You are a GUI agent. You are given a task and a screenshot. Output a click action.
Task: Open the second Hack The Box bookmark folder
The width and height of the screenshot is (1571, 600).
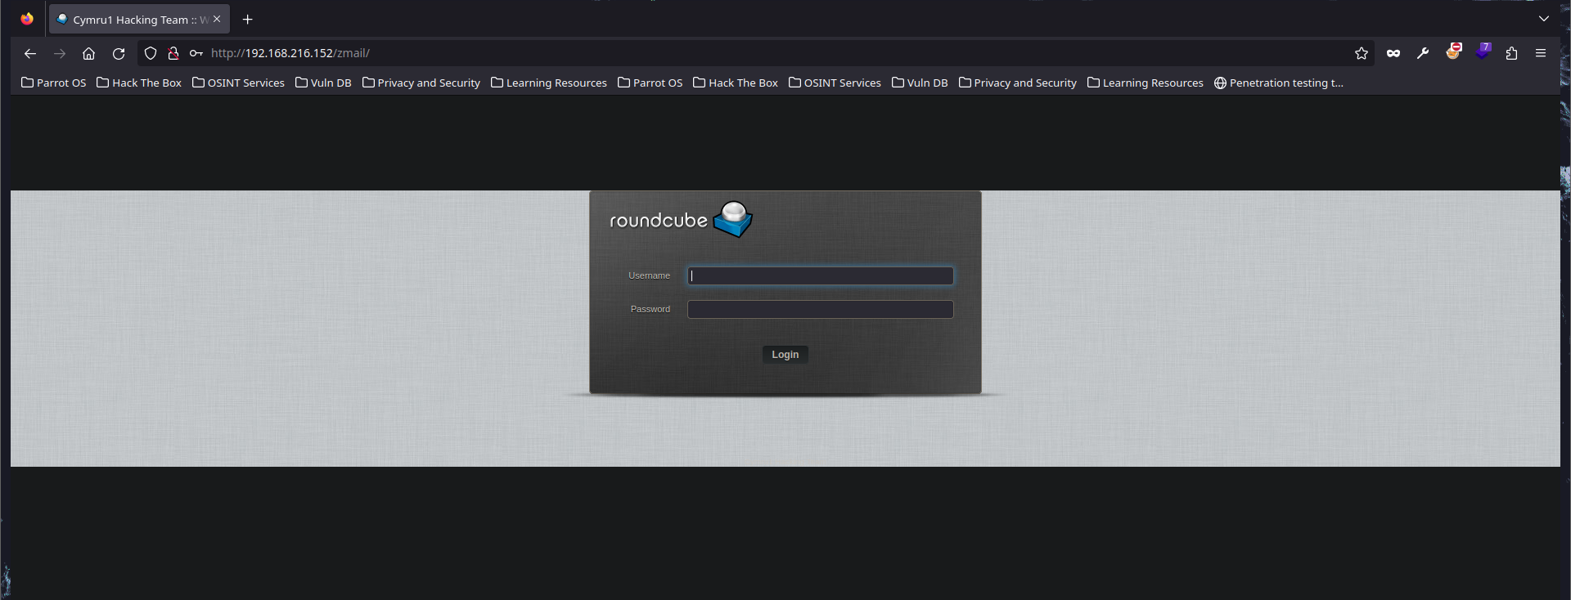736,83
